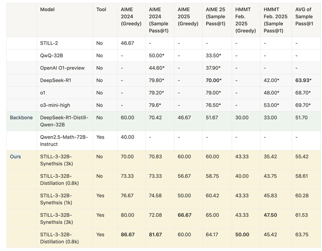Viewport: 322px width, 251px height.
Task: Click the "Ours" row group label
Action: [x=15, y=156]
